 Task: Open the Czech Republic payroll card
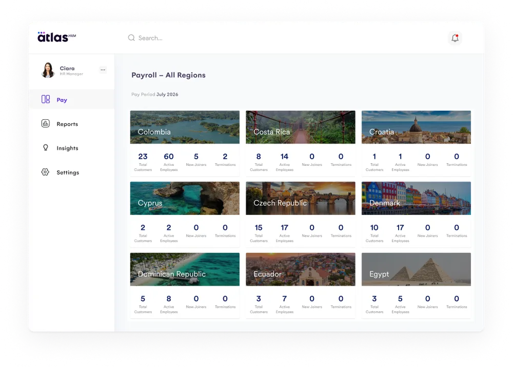(x=300, y=214)
